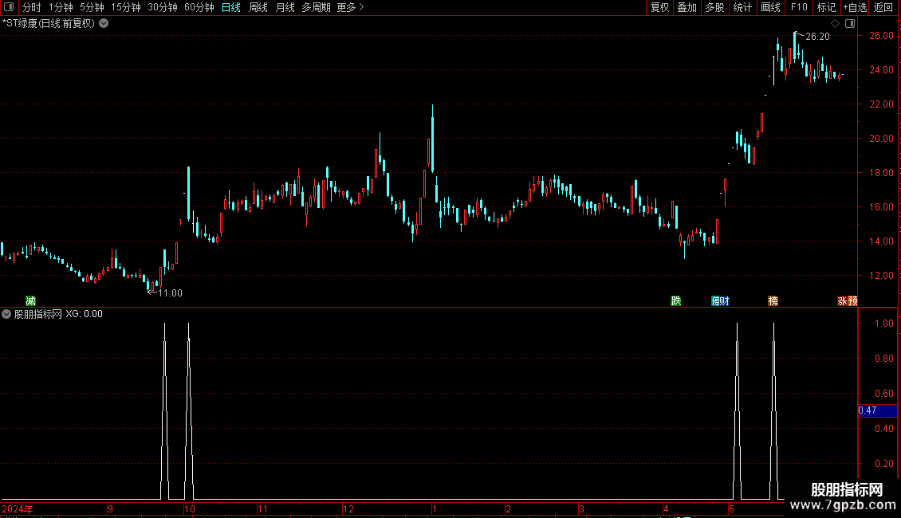This screenshot has height=518, width=901.
Task: Open the 多周期 multi-period view
Action: tap(316, 7)
